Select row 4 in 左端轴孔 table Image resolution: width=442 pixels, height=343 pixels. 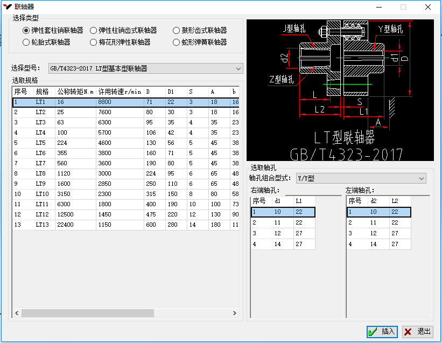coord(378,244)
